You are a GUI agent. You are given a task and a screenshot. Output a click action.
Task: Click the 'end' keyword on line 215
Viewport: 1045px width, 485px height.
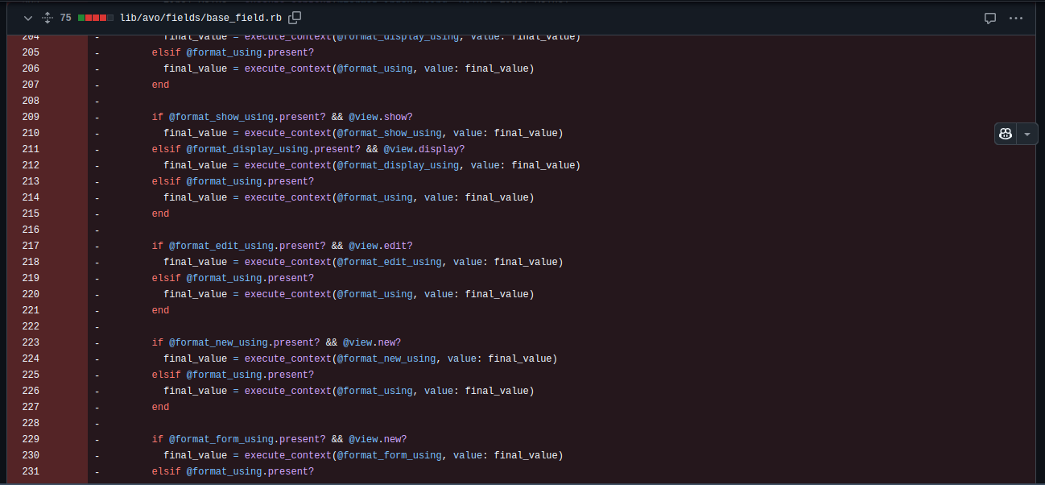pyautogui.click(x=160, y=213)
